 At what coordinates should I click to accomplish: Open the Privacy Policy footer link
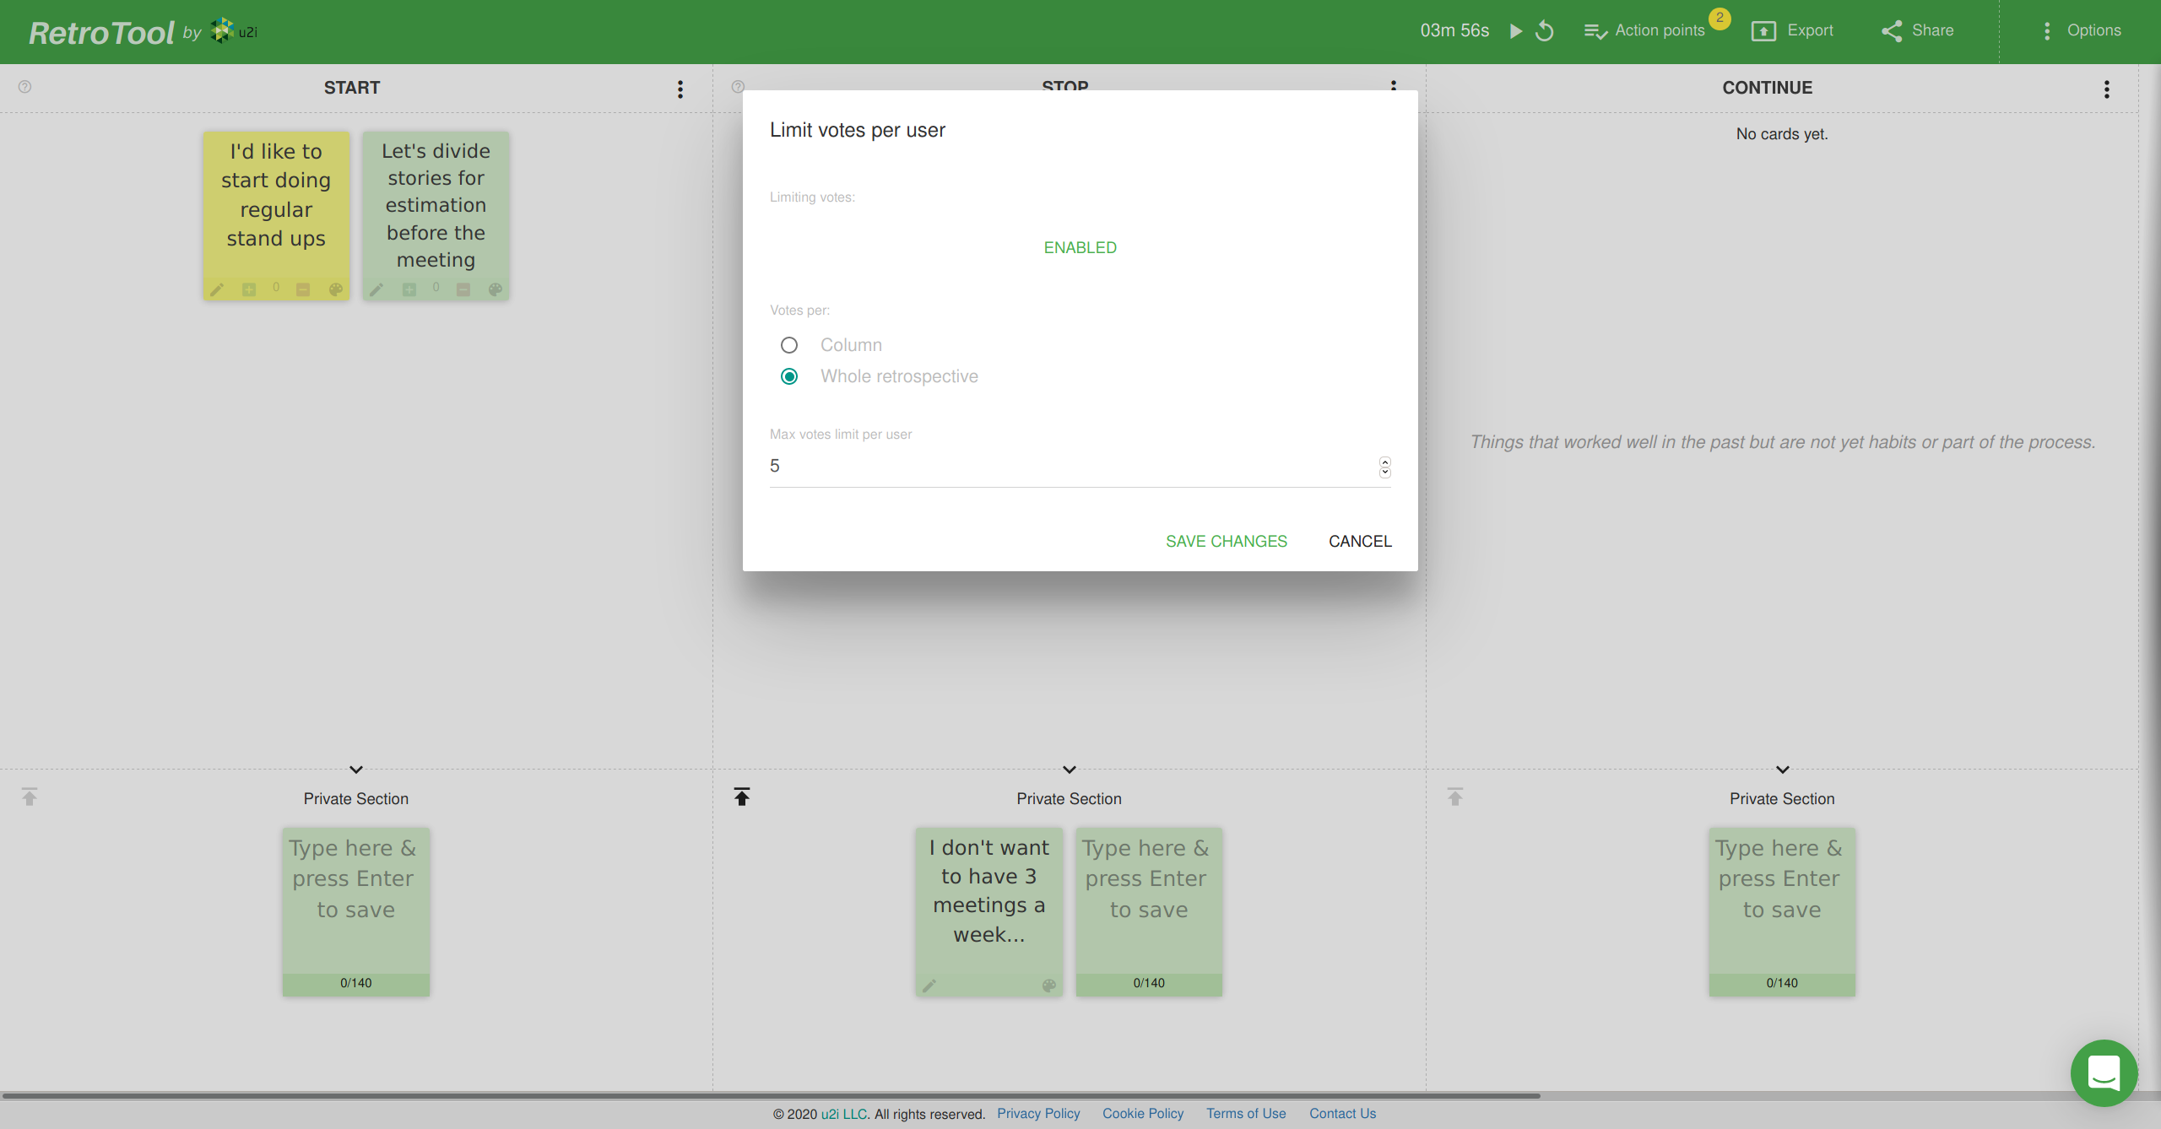[x=1038, y=1113]
